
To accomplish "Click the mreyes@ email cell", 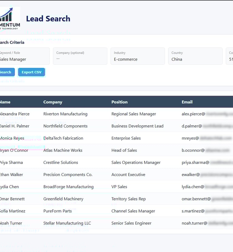I will [x=207, y=138].
